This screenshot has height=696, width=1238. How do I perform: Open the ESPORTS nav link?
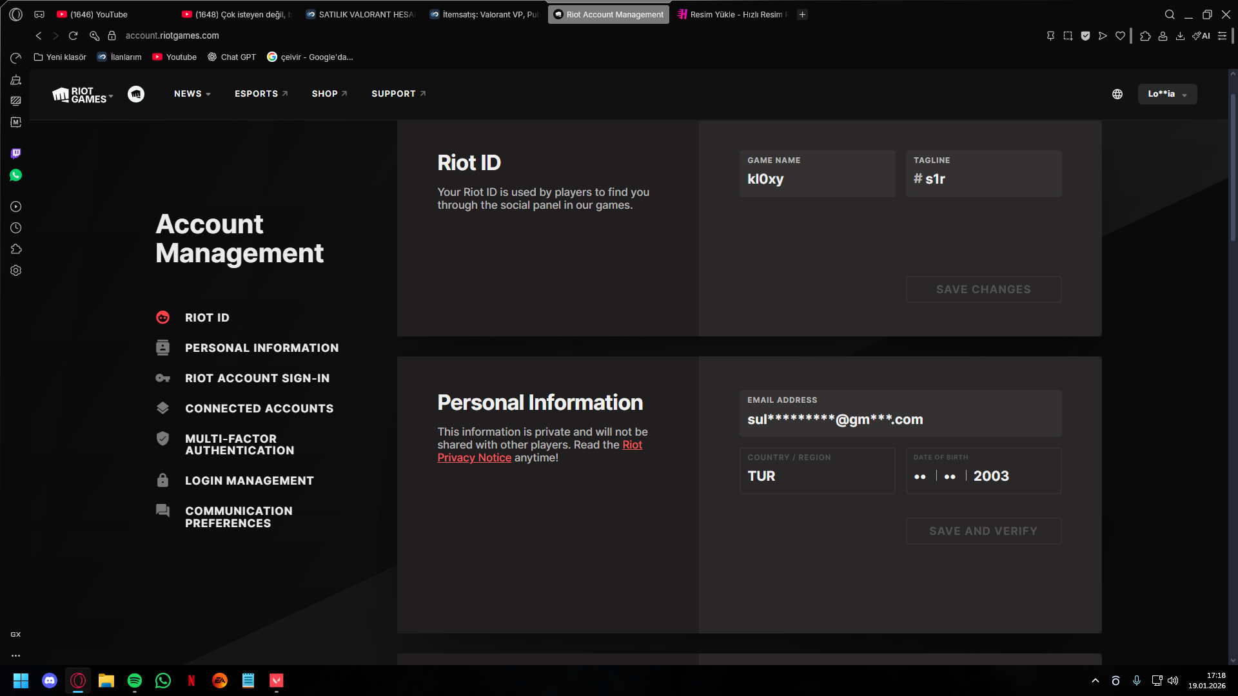click(261, 94)
